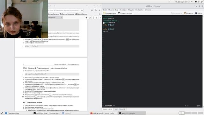Click the ВСТАВКА mode indicator in vi
The image size is (204, 115).
109,106
